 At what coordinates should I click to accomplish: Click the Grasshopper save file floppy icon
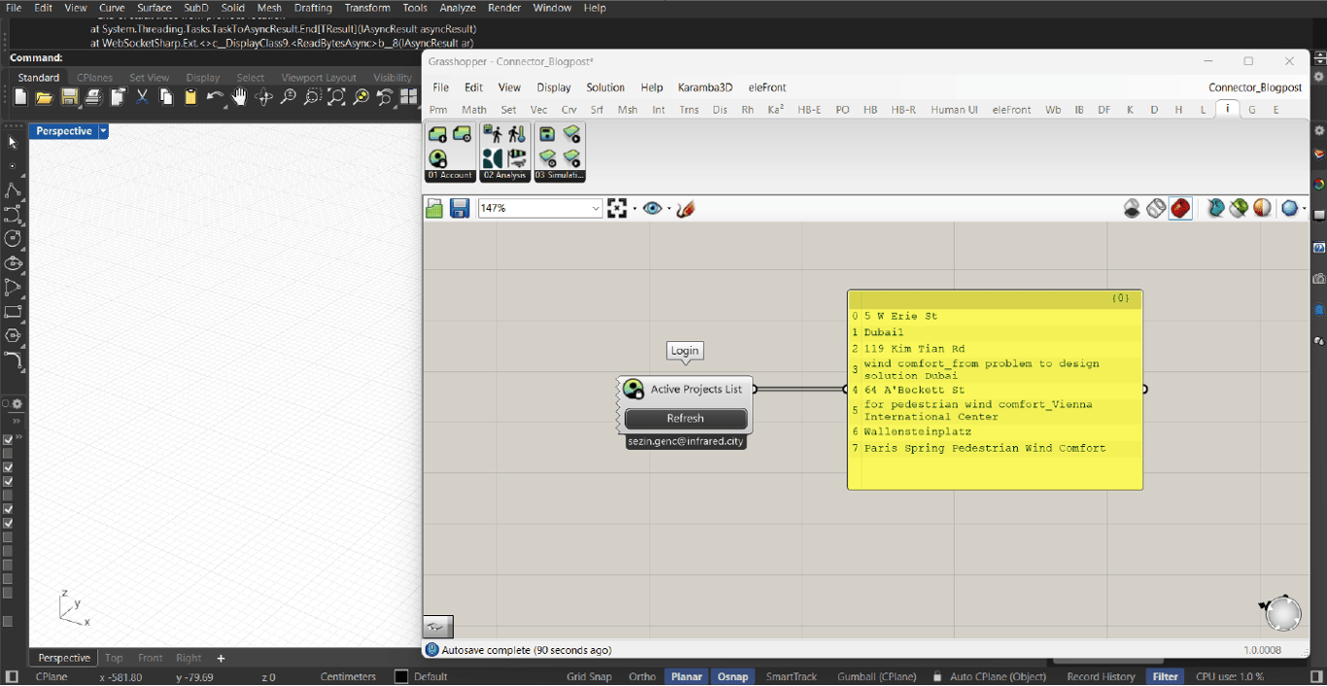(459, 208)
